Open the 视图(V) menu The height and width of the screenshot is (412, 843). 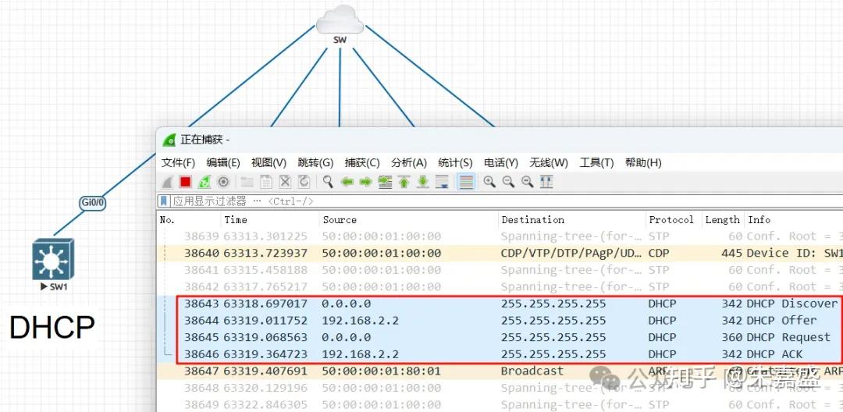269,163
